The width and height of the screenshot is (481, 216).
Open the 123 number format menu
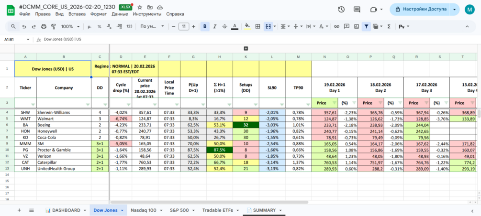[129, 27]
